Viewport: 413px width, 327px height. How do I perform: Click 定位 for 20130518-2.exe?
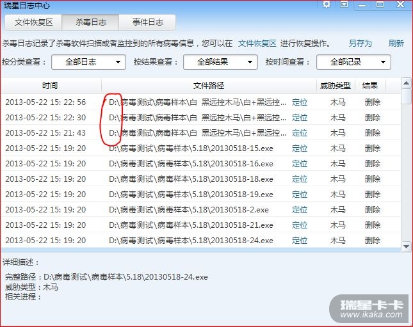[x=300, y=210]
